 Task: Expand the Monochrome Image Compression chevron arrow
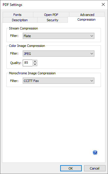[92, 81]
